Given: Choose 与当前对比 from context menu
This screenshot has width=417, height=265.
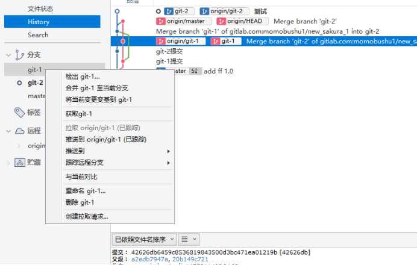Looking at the screenshot, I should (118, 176).
